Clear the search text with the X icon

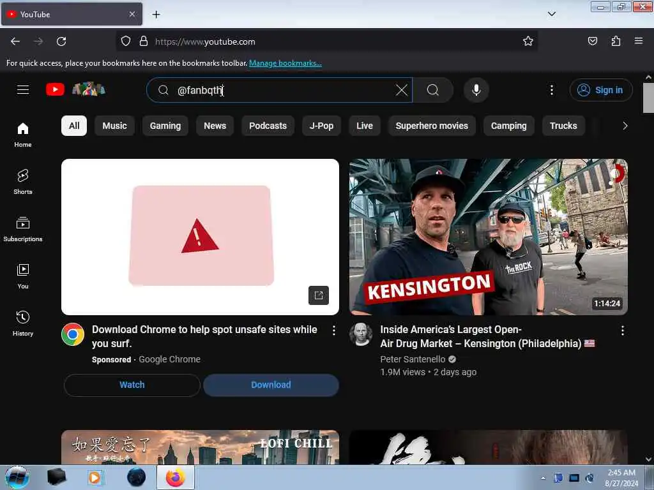(401, 90)
